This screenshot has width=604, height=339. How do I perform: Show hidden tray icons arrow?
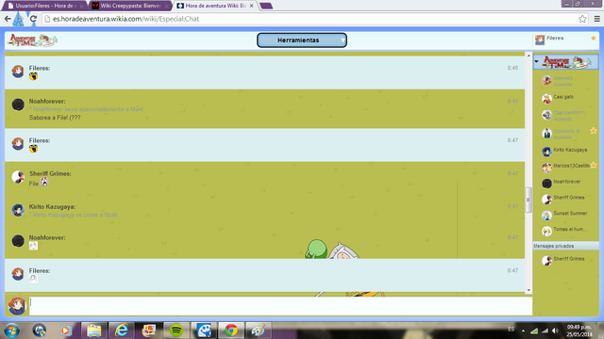(x=523, y=331)
